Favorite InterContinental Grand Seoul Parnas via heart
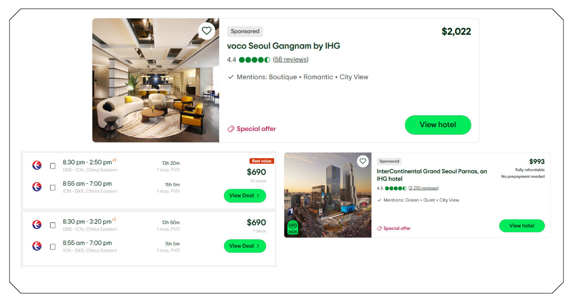 point(363,161)
